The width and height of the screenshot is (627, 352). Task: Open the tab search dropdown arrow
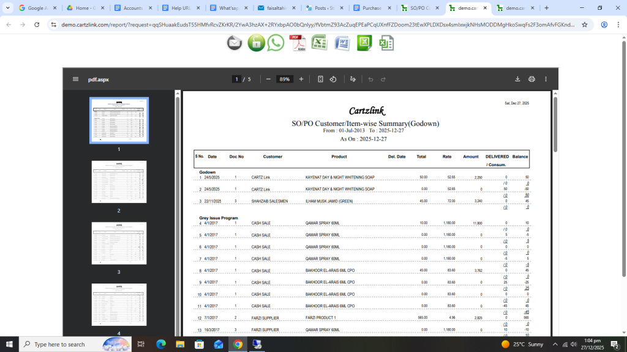point(8,8)
